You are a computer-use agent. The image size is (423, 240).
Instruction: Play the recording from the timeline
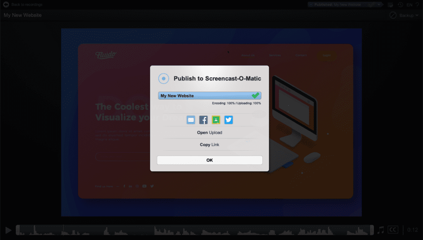pyautogui.click(x=8, y=230)
